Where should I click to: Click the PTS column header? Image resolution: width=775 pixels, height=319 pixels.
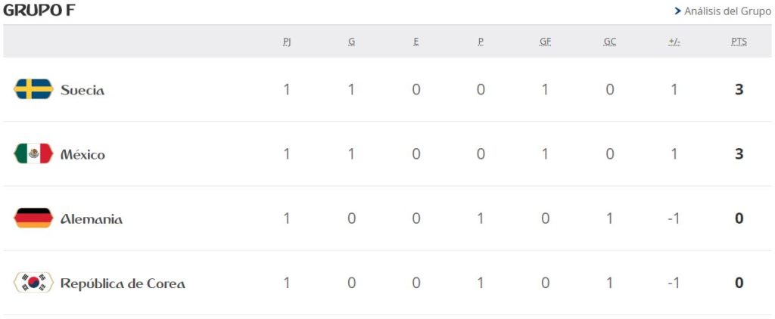click(x=739, y=42)
